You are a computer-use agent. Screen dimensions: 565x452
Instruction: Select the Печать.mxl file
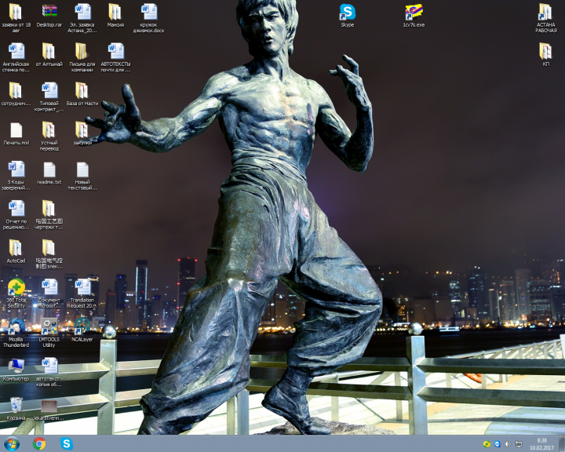(16, 133)
